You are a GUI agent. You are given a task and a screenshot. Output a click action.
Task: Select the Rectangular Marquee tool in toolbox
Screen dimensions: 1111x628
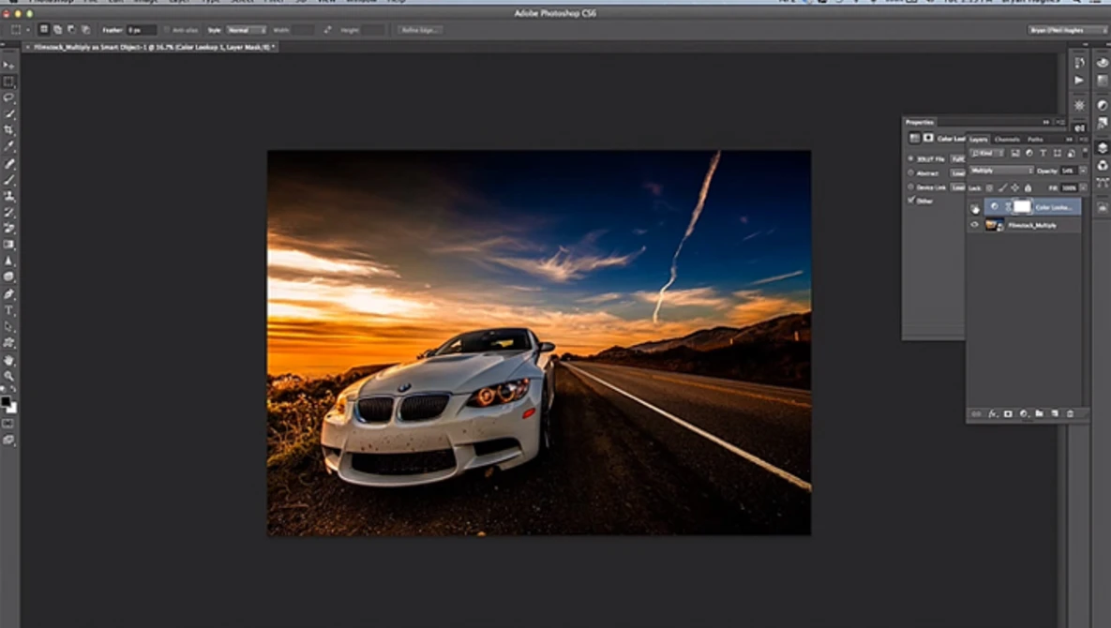click(8, 82)
